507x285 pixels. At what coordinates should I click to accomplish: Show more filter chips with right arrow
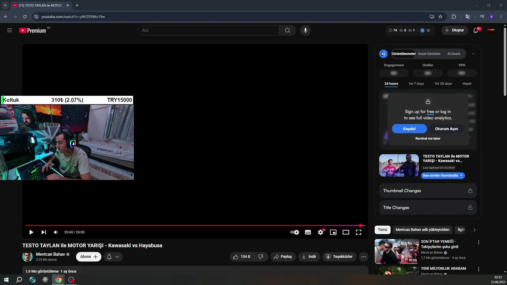[475, 230]
